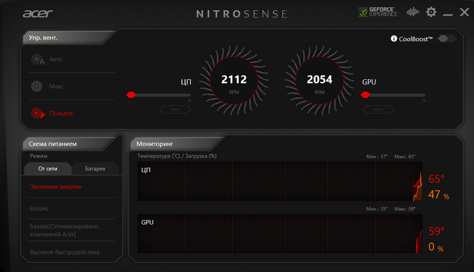Click the Схема питанием panel header
The height and width of the screenshot is (272, 474).
[70, 144]
